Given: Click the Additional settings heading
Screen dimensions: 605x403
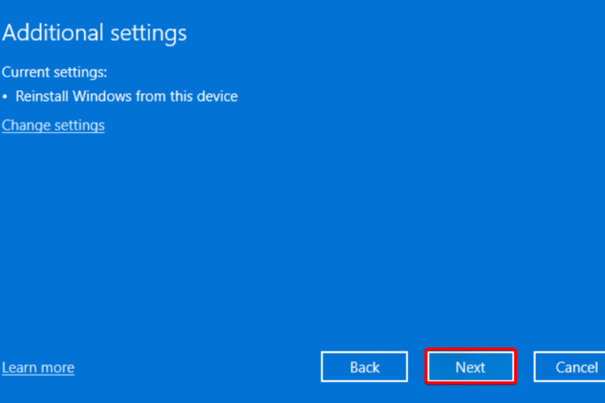Looking at the screenshot, I should pos(94,33).
